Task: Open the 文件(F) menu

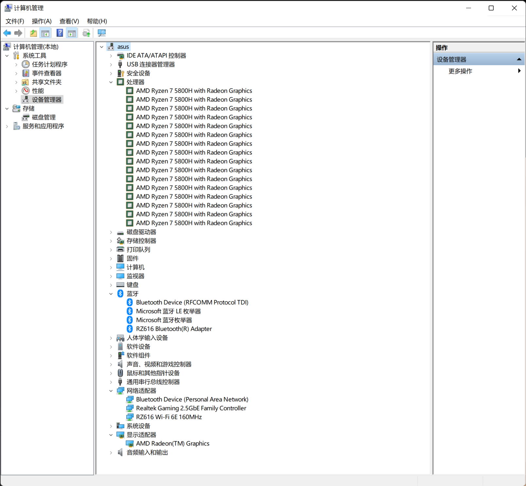Action: pyautogui.click(x=15, y=21)
